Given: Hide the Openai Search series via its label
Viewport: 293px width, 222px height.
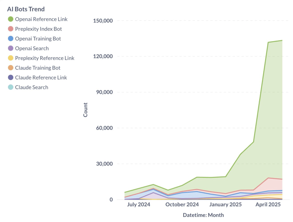Looking at the screenshot, I should click(32, 48).
